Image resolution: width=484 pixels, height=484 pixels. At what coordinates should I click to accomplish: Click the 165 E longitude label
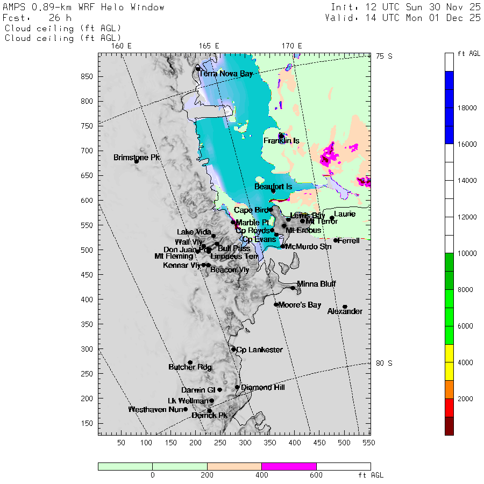point(209,46)
